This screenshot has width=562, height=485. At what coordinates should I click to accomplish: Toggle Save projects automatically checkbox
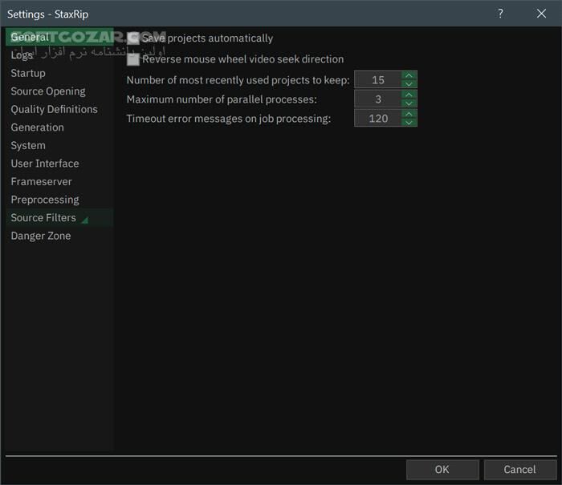[133, 38]
